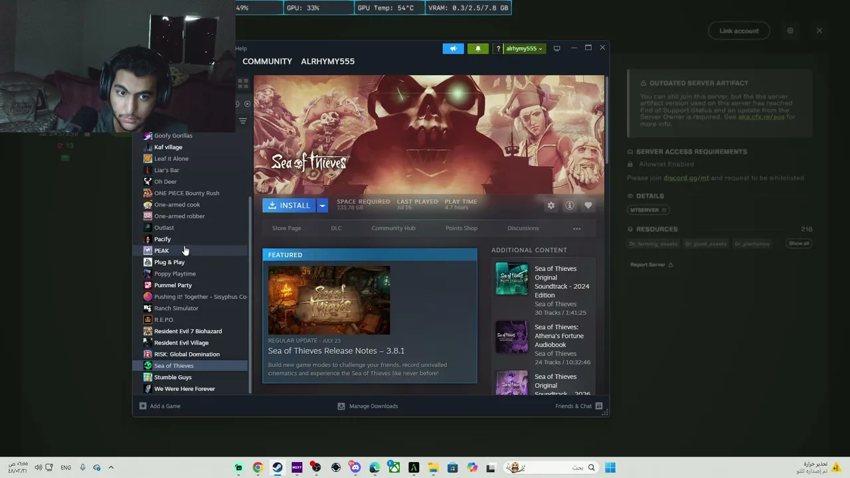
Task: Open Sea of Thieves settings gear
Action: [x=551, y=206]
